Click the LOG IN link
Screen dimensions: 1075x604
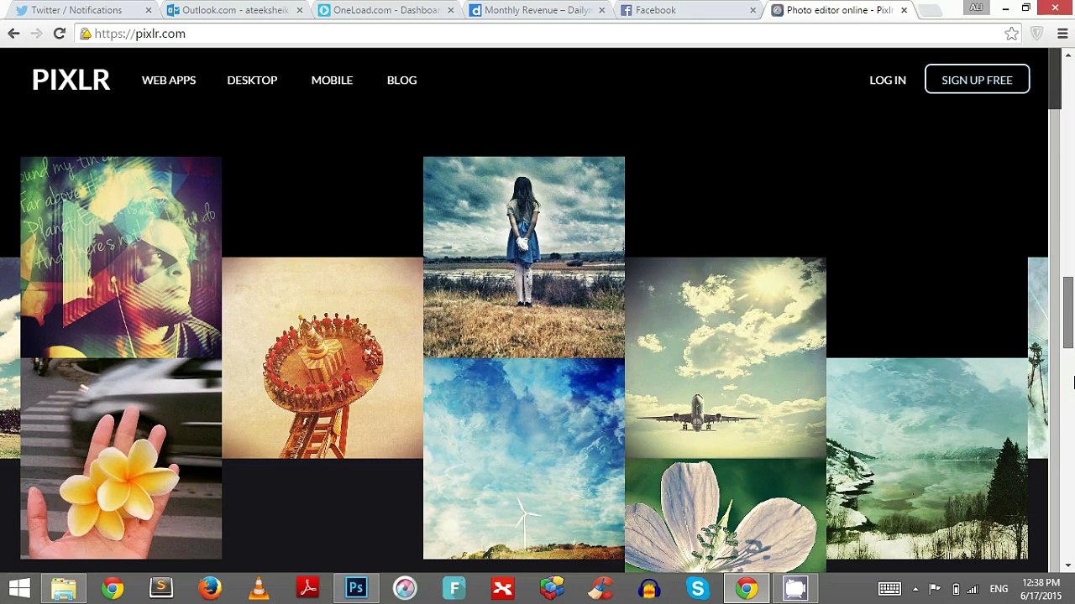pos(888,80)
